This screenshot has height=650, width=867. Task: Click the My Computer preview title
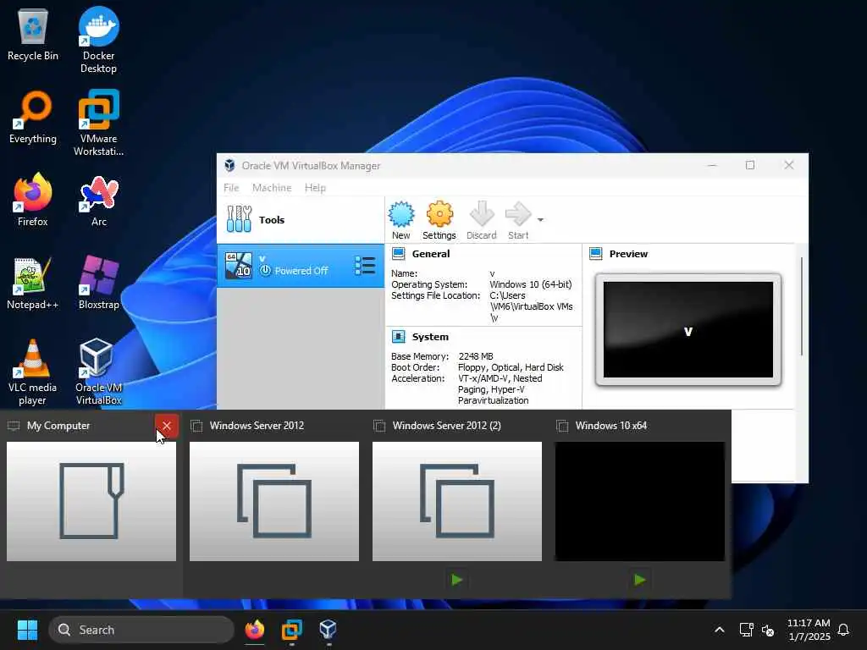[x=58, y=426]
